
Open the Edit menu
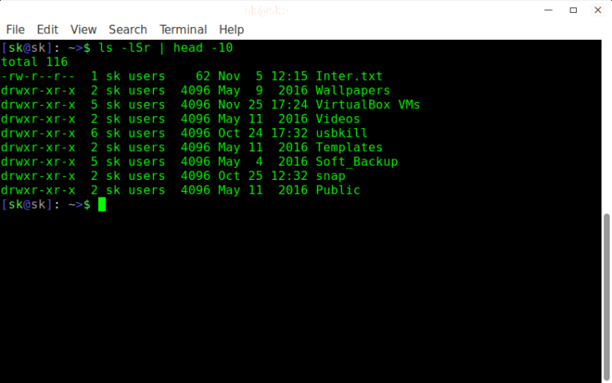pos(48,29)
